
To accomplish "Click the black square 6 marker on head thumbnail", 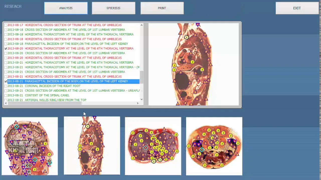I will pos(29,172).
